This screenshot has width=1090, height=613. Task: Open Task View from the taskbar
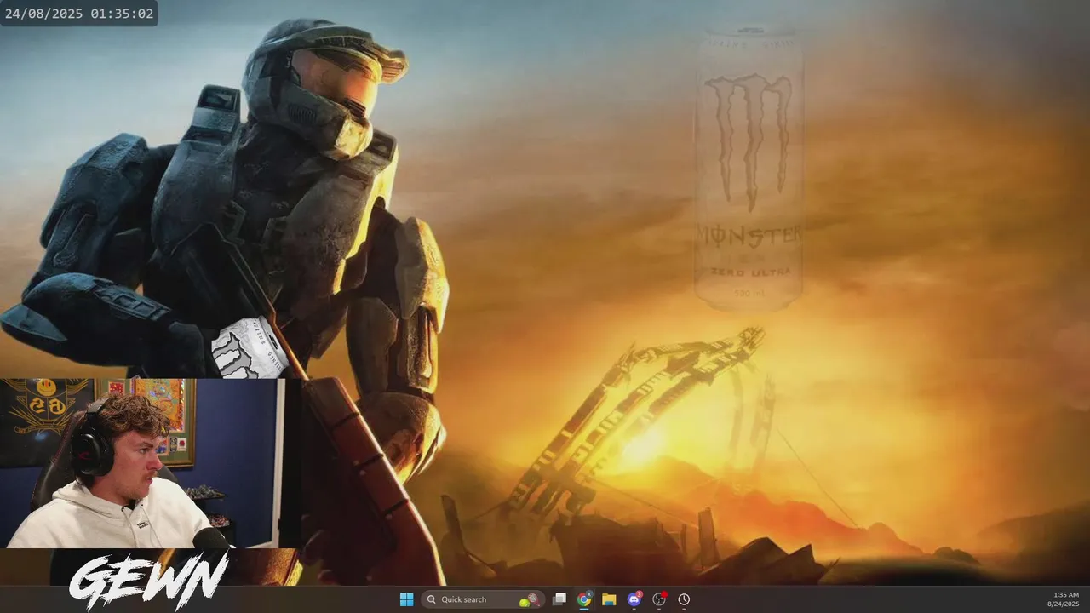tap(559, 599)
